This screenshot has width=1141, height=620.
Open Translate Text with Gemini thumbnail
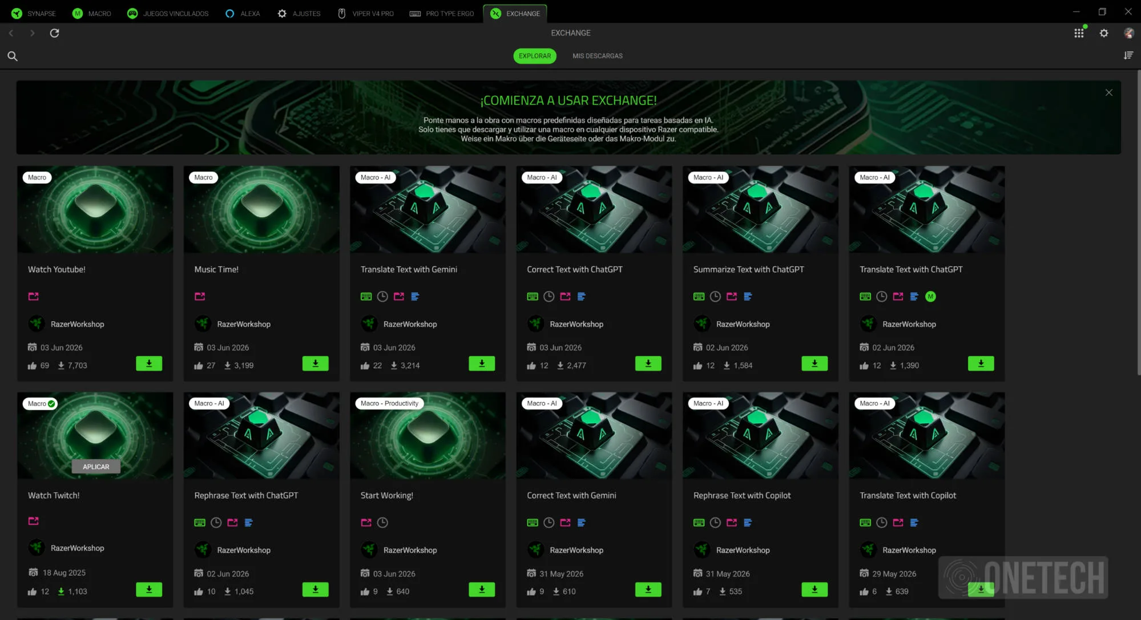point(428,209)
